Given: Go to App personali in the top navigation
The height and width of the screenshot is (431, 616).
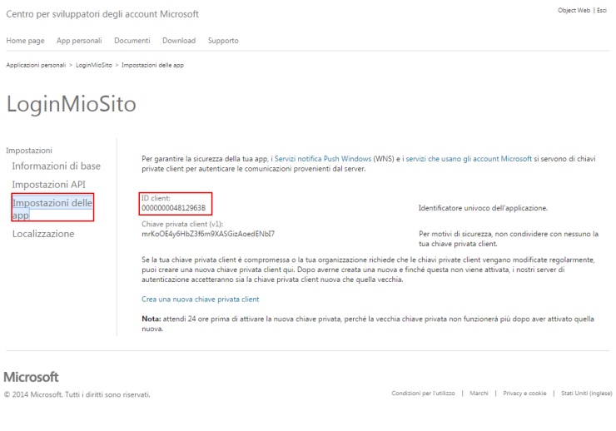Looking at the screenshot, I should click(79, 41).
